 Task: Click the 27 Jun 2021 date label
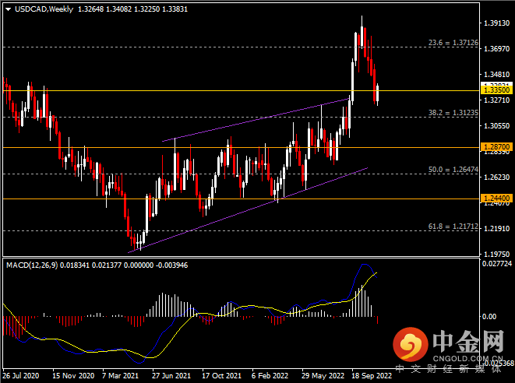pyautogui.click(x=171, y=375)
